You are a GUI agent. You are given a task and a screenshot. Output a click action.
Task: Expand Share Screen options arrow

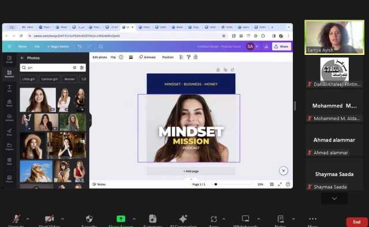click(134, 219)
